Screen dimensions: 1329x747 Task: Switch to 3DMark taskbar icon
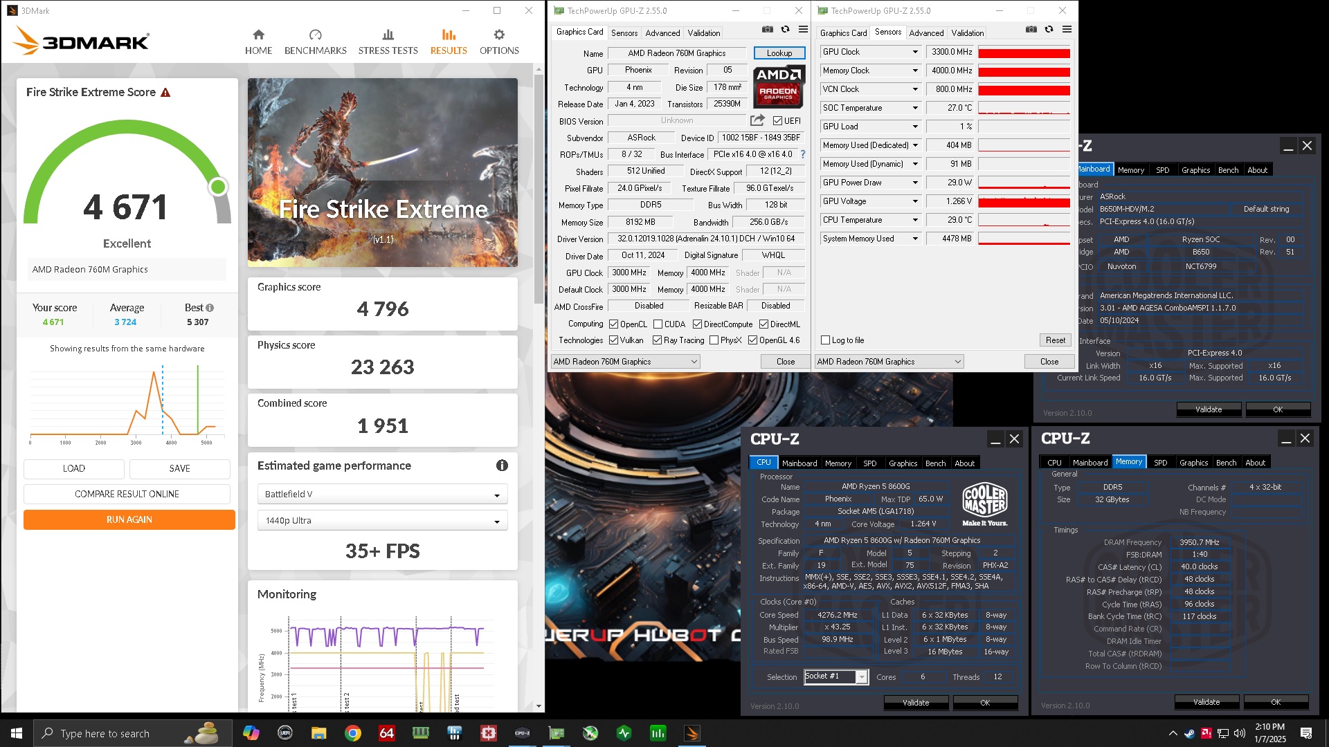692,733
